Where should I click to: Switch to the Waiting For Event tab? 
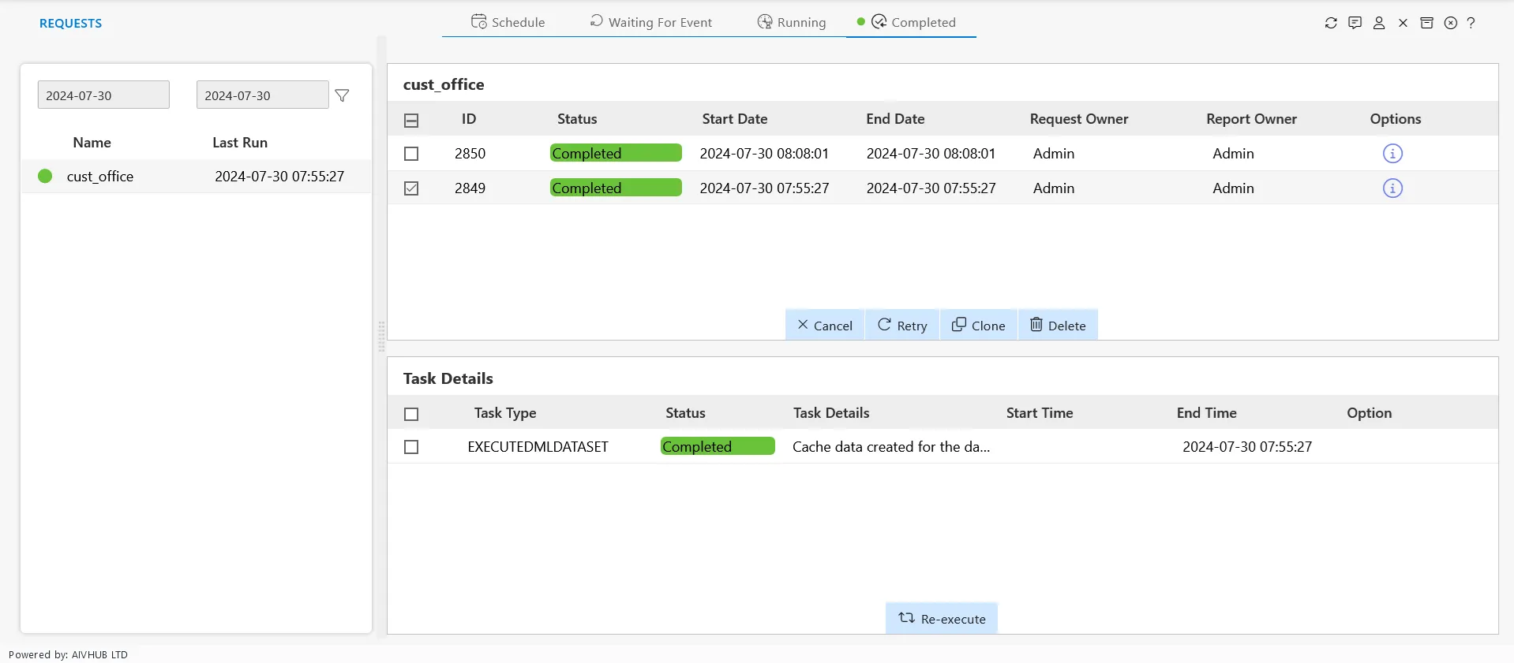click(651, 22)
